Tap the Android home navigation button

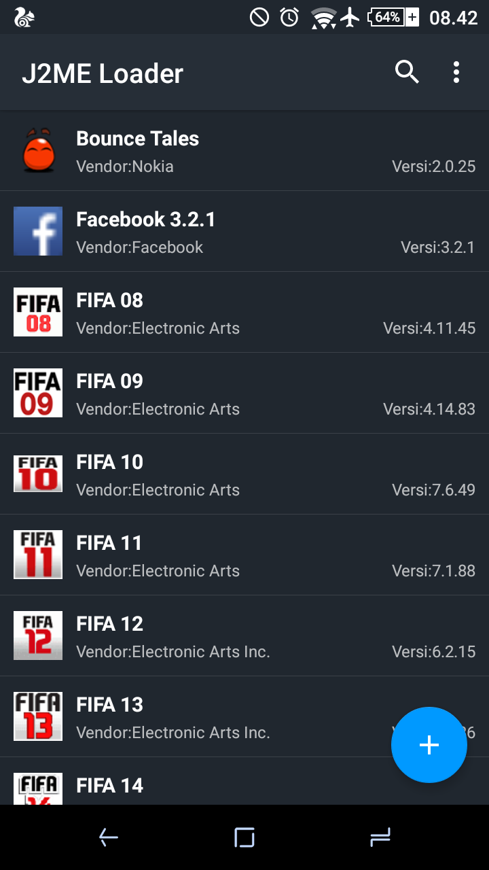(244, 837)
